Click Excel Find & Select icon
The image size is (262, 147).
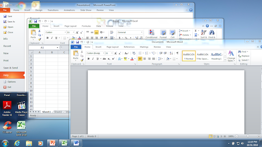pos(212,34)
